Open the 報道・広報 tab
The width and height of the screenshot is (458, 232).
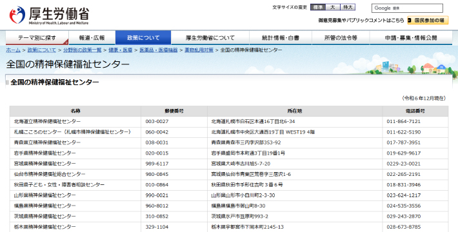pyautogui.click(x=92, y=37)
